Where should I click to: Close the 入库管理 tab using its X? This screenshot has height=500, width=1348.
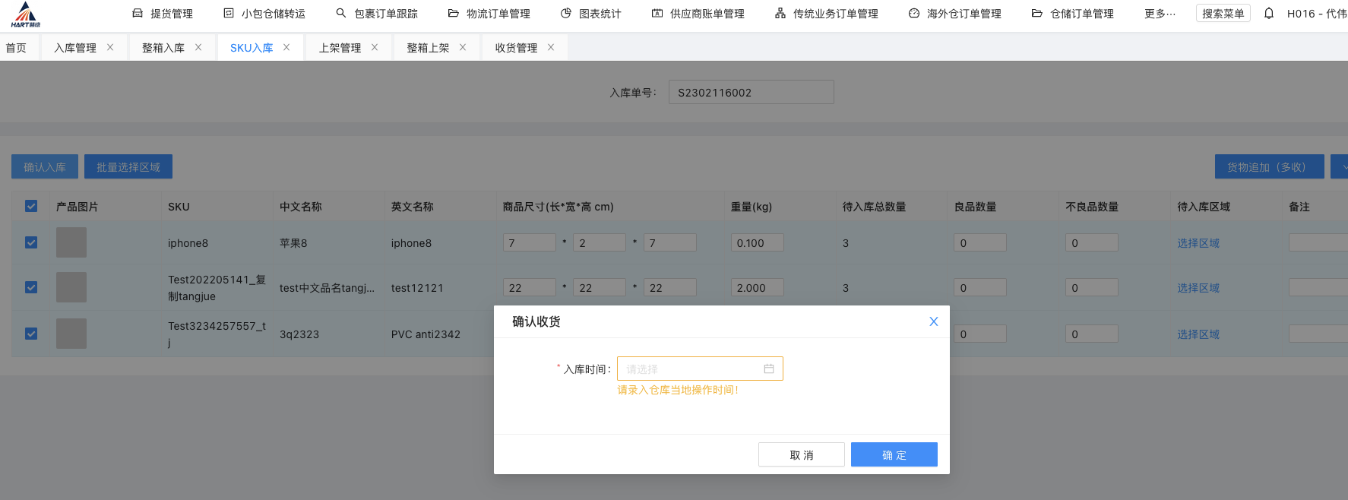tap(110, 47)
